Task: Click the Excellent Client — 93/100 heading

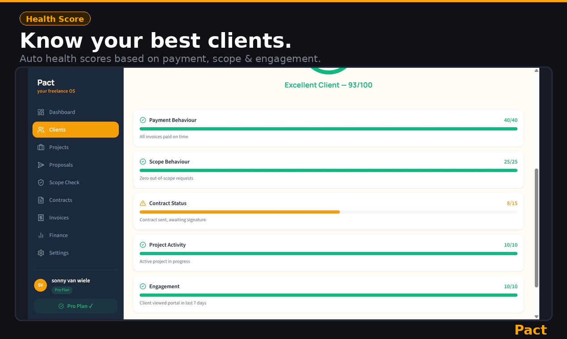Action: click(329, 85)
